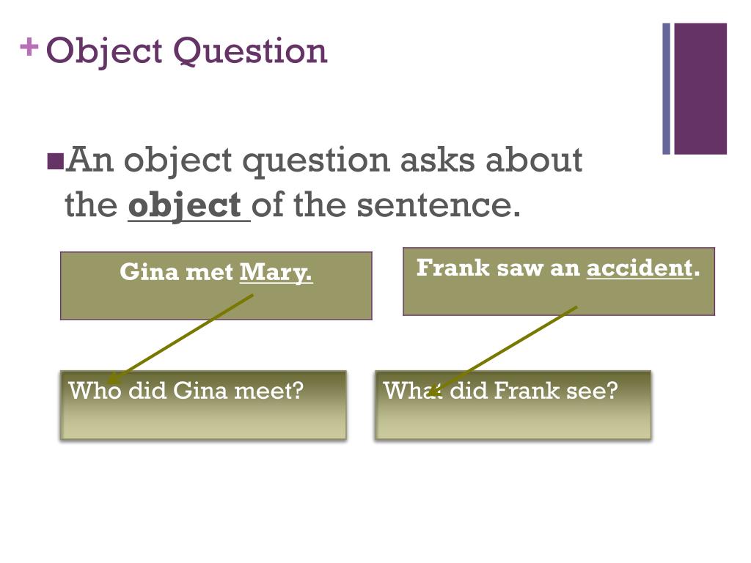Select the 'Object Question' slide title

coord(186,51)
